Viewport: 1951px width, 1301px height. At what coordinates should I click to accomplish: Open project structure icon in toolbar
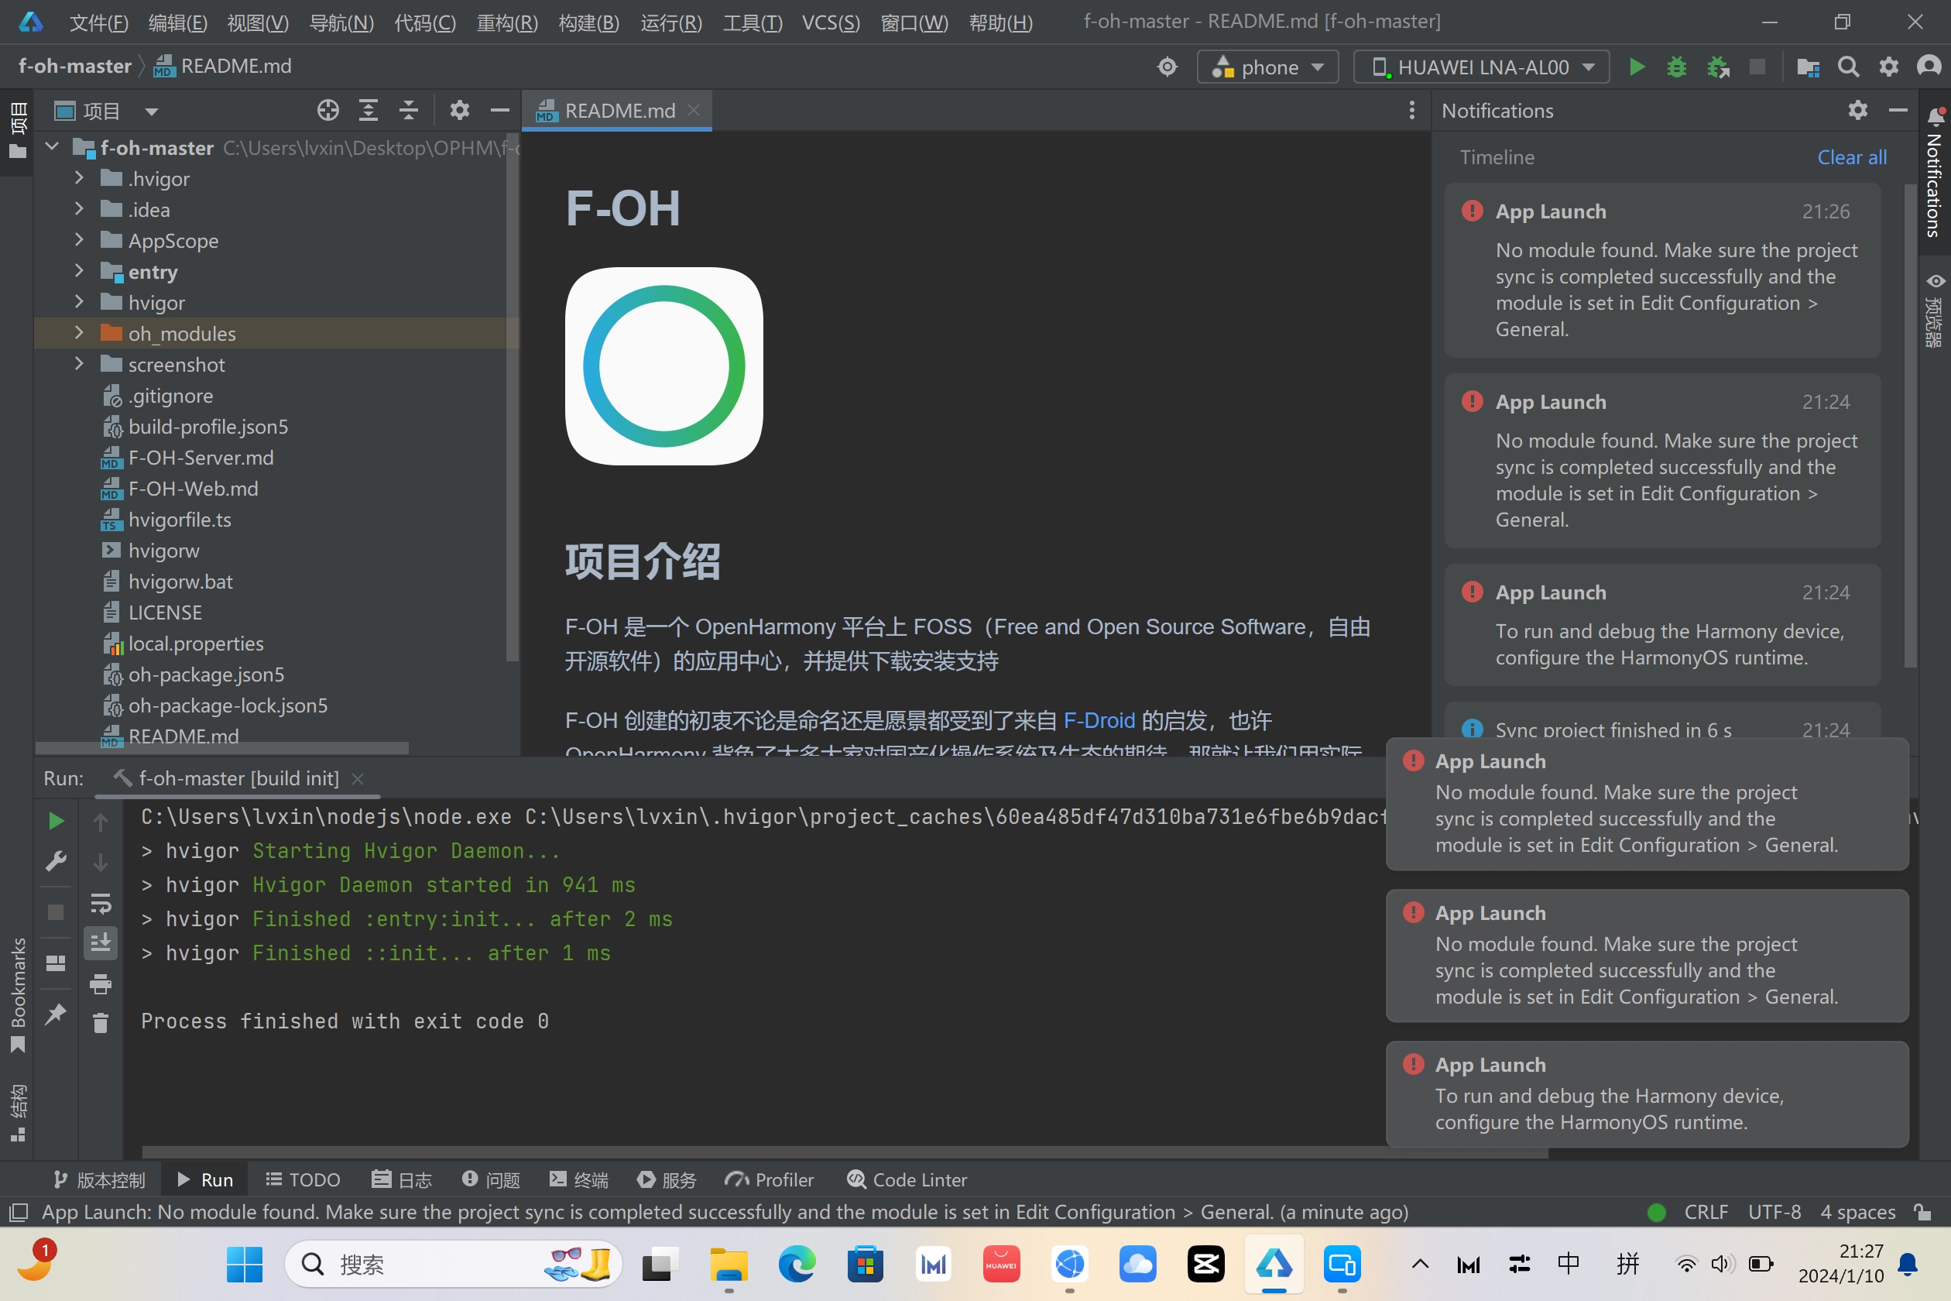point(1808,67)
